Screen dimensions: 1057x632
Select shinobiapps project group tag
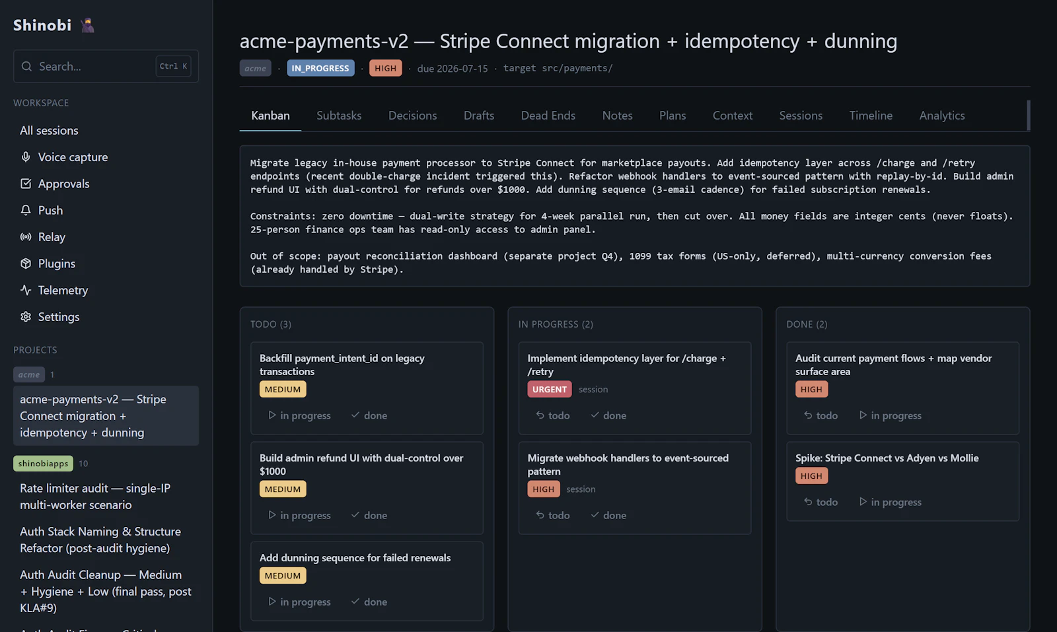click(43, 464)
